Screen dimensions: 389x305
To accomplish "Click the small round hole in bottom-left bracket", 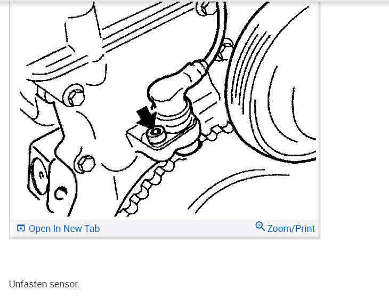I will (x=61, y=194).
